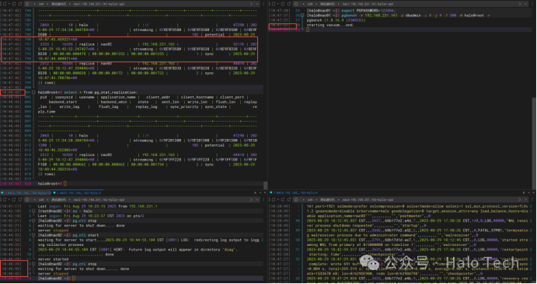Collapse fold marker on 'su - halo' line

pyautogui.click(x=33, y=211)
